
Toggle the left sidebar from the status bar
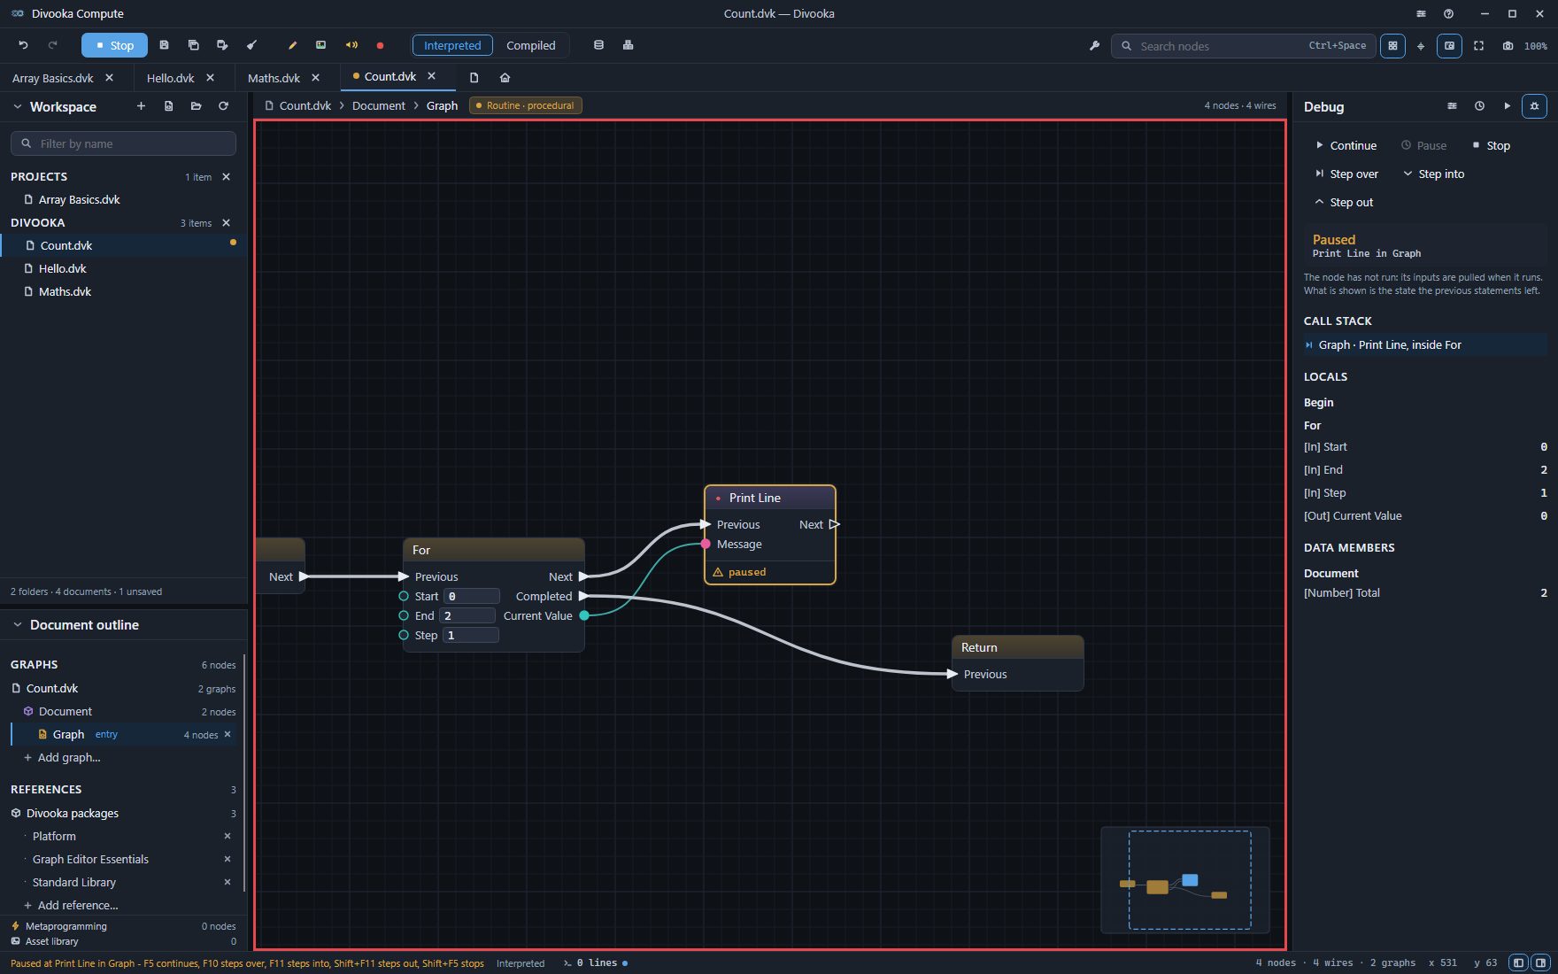tap(1518, 962)
